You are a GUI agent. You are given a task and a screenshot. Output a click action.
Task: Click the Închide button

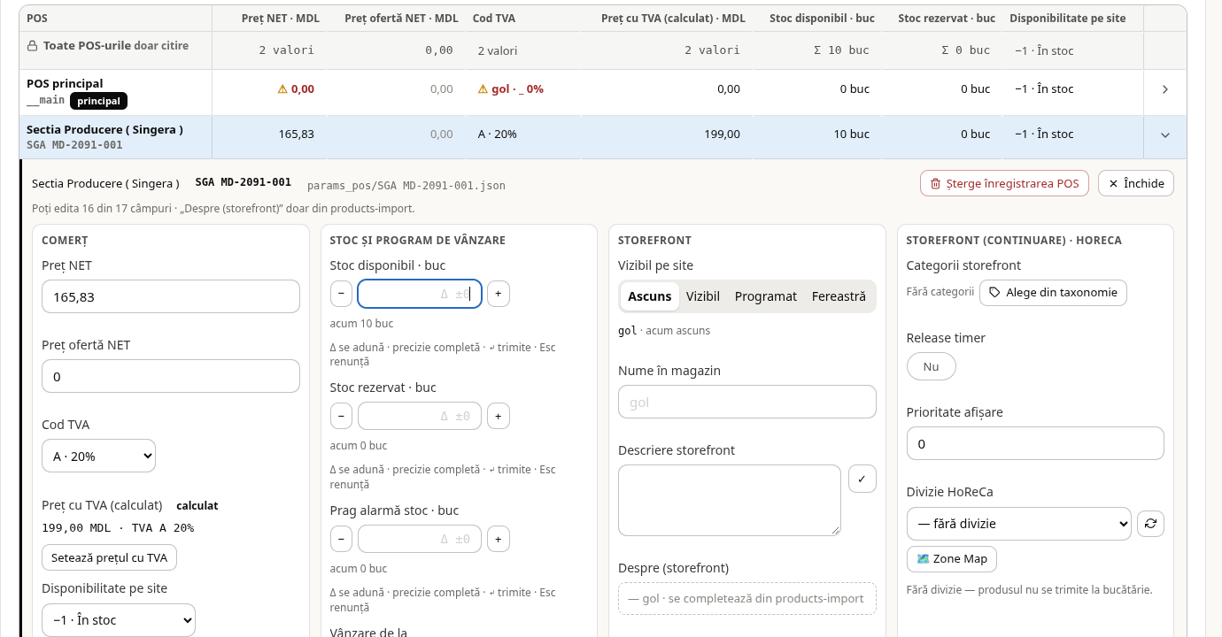[1136, 183]
